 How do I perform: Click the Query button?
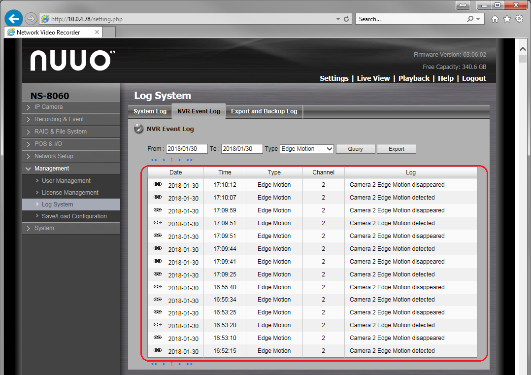[355, 149]
